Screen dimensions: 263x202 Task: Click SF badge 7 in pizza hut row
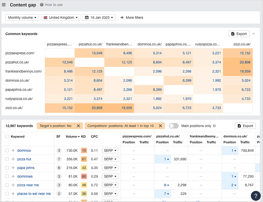(x=59, y=159)
